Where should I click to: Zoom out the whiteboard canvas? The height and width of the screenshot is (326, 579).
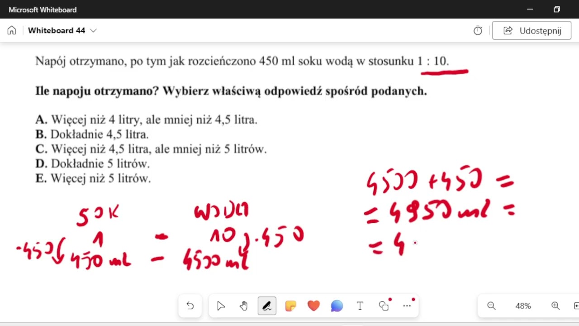tap(491, 306)
